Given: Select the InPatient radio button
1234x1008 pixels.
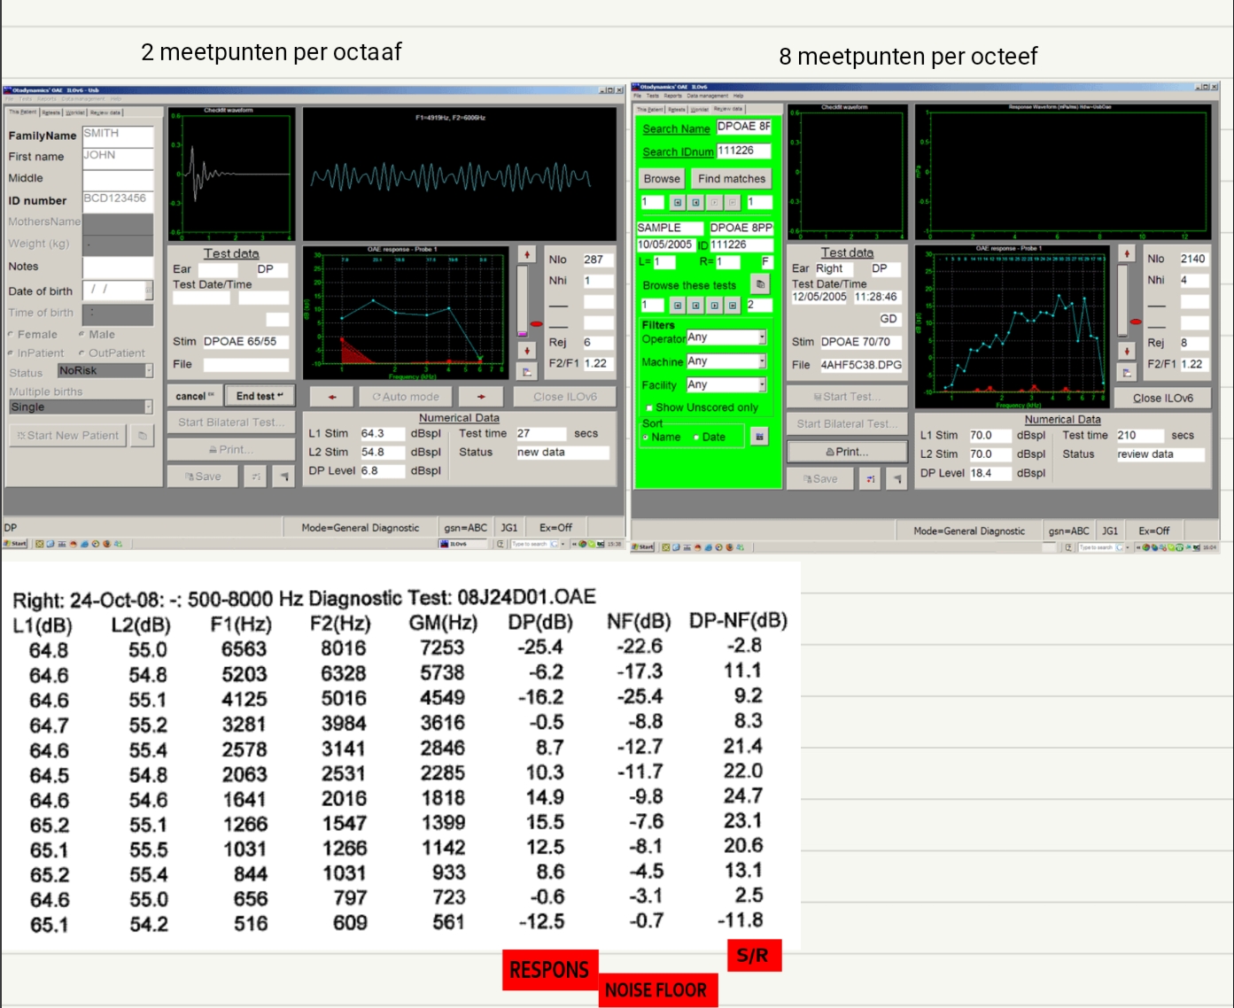Looking at the screenshot, I should 11,353.
